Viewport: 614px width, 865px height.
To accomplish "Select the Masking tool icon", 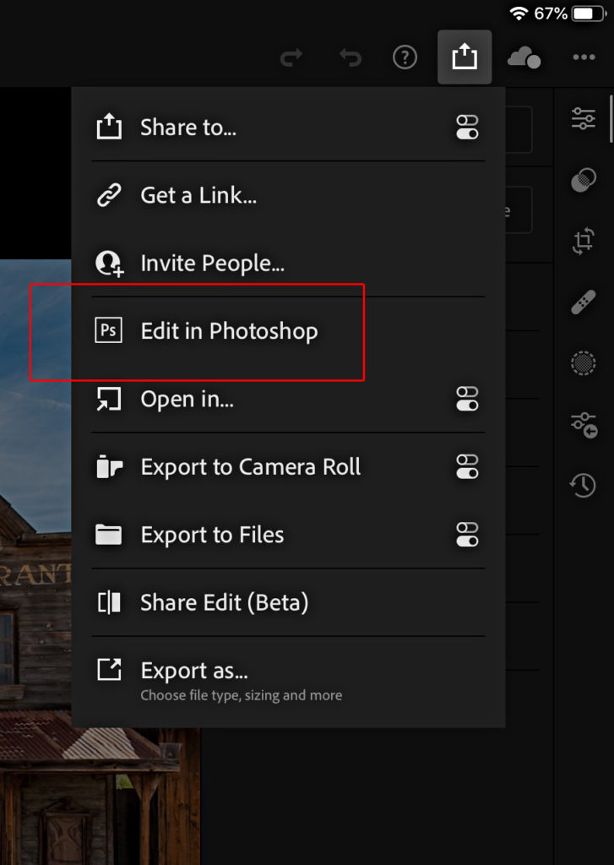I will [x=584, y=180].
